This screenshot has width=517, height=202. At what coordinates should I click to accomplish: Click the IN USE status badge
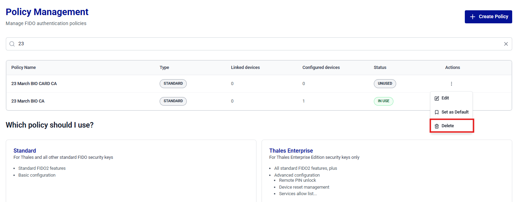point(383,101)
